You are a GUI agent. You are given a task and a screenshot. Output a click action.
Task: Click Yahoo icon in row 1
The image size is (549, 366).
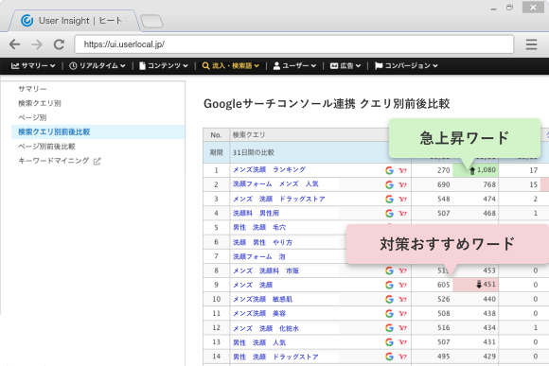point(402,170)
